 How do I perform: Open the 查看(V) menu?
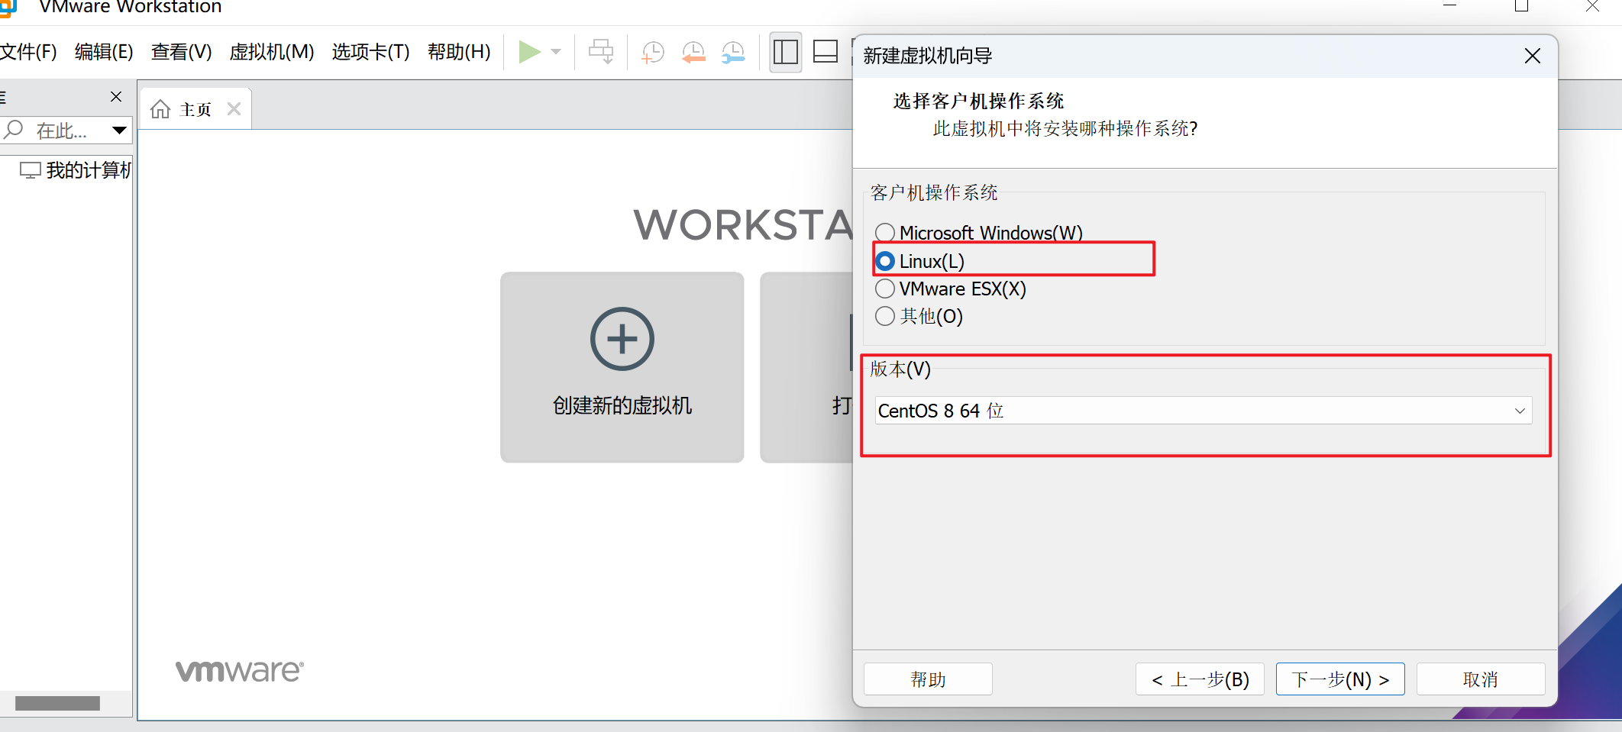(181, 52)
